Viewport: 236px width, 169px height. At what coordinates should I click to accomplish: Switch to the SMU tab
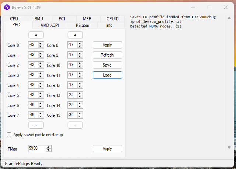[x=39, y=19]
